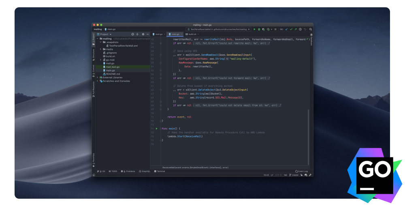This screenshot has height=206, width=405.
Task: Toggle tool window bars bottom-left icon
Action: (x=94, y=175)
